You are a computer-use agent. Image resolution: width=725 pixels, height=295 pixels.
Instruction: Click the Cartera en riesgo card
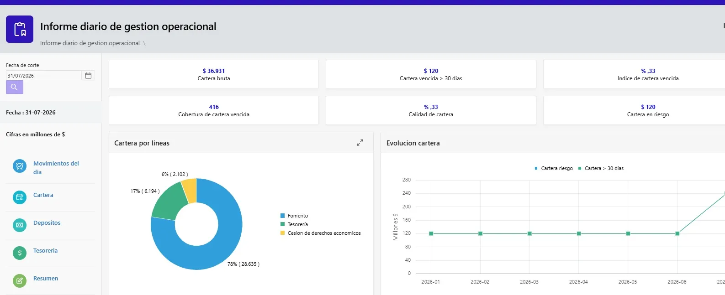click(x=634, y=110)
